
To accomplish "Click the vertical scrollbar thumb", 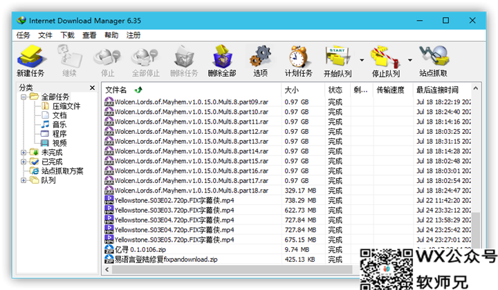I will [475, 230].
